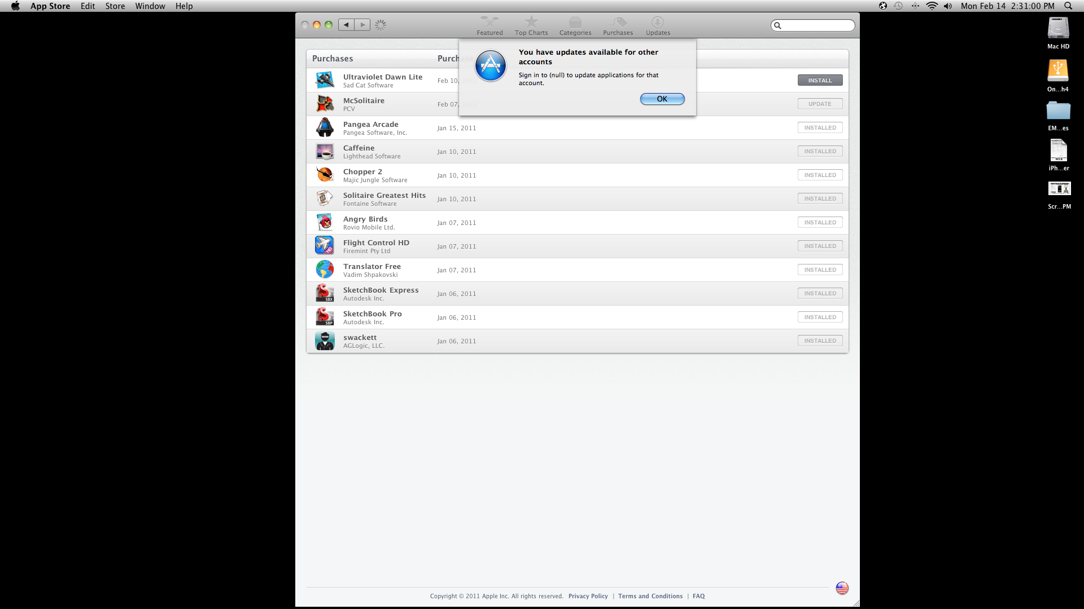Viewport: 1084px width, 609px height.
Task: Click the Rovio Mobile Ltd. developer name
Action: 369,227
